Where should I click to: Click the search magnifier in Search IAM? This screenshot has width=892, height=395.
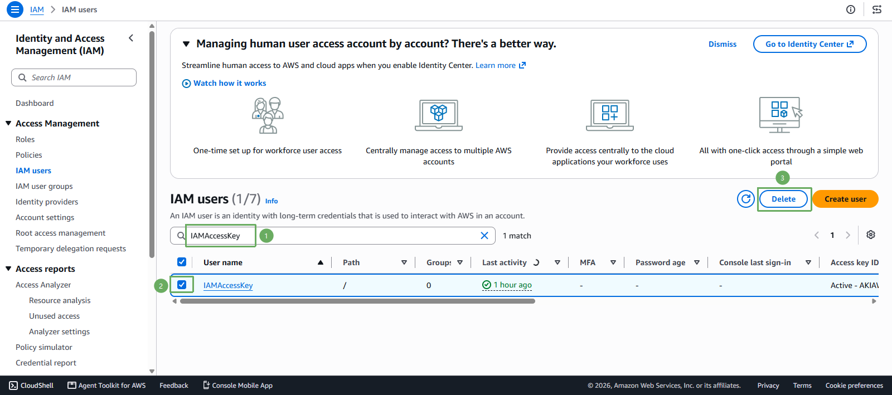click(22, 77)
